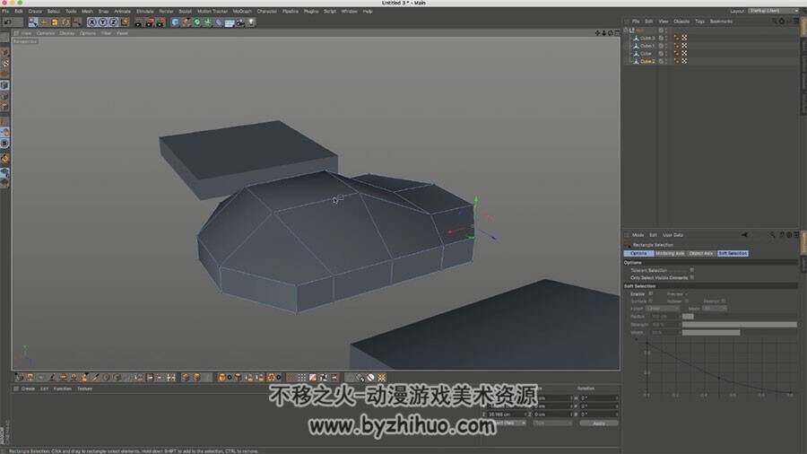Viewport: 807px width, 454px height.
Task: Toggle the Z axis lock
Action: tap(113, 22)
